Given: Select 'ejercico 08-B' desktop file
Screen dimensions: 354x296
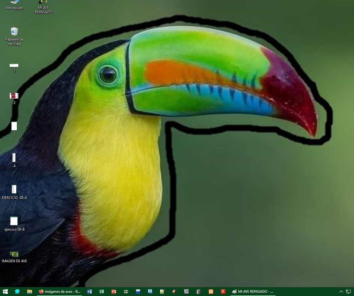Looking at the screenshot, I should [14, 224].
